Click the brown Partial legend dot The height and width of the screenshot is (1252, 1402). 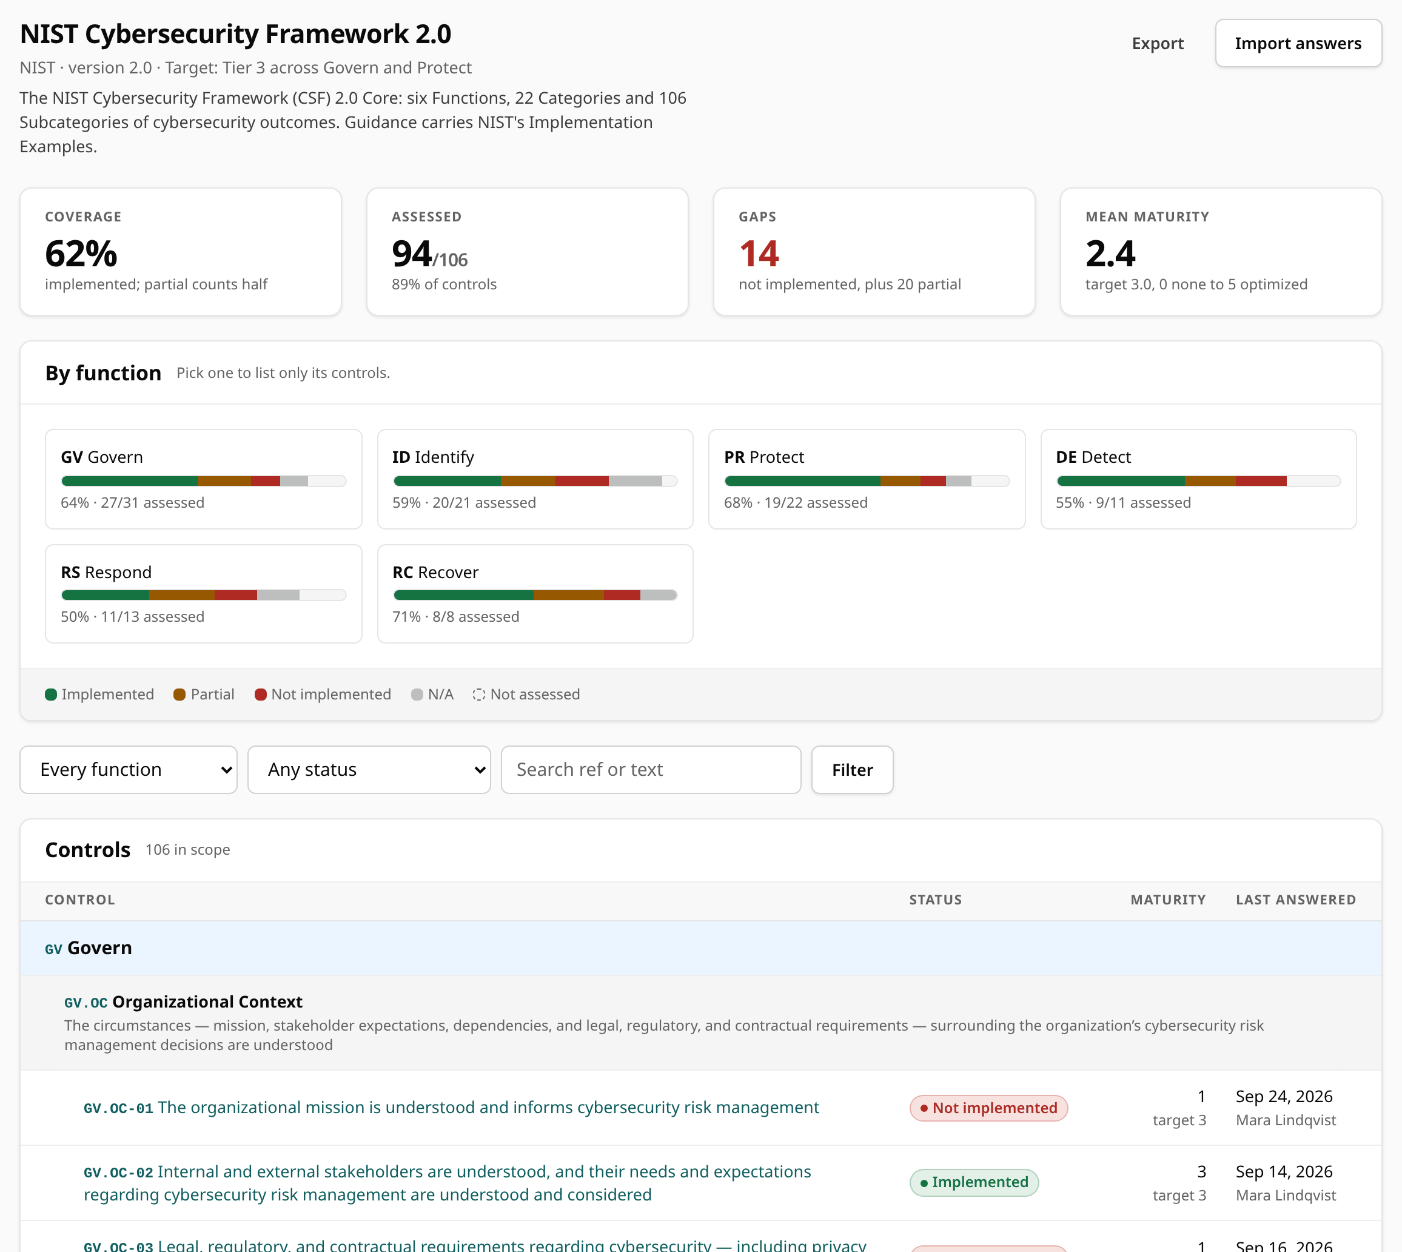click(x=179, y=694)
